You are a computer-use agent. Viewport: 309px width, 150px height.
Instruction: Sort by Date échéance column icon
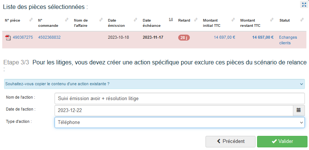171,19
